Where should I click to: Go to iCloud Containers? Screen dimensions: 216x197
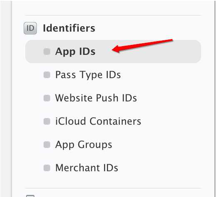(x=98, y=121)
